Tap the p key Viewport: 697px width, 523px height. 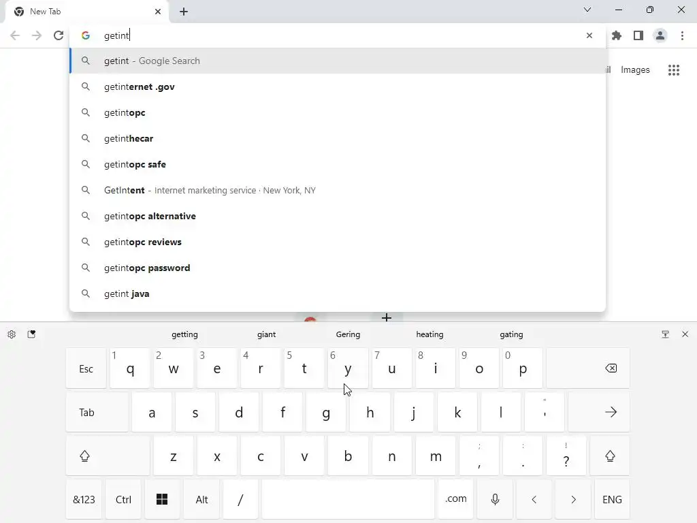coord(523,368)
